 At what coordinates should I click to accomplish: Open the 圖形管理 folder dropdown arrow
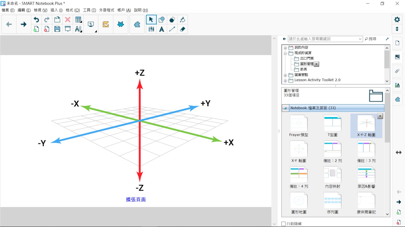click(x=316, y=64)
